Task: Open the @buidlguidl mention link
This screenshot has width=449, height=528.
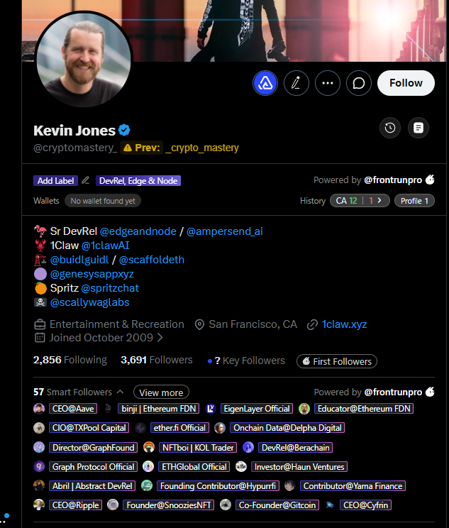Action: (79, 260)
